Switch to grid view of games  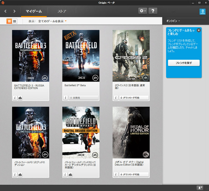pyautogui.click(x=9, y=21)
